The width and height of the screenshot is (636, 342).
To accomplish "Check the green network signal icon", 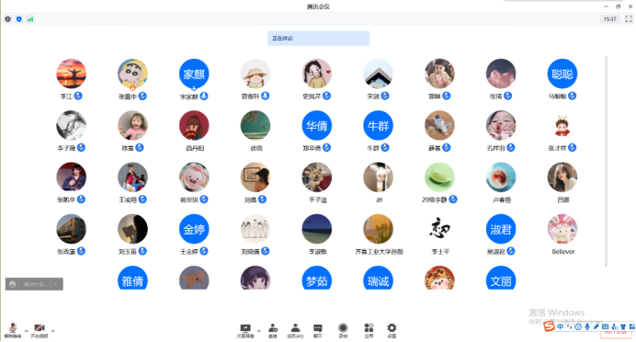I will pos(30,19).
